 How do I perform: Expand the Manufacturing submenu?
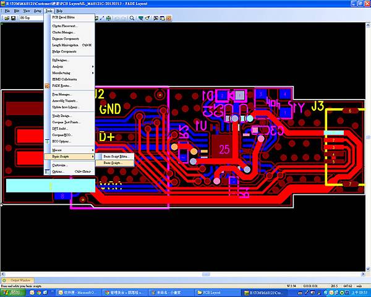[69, 73]
